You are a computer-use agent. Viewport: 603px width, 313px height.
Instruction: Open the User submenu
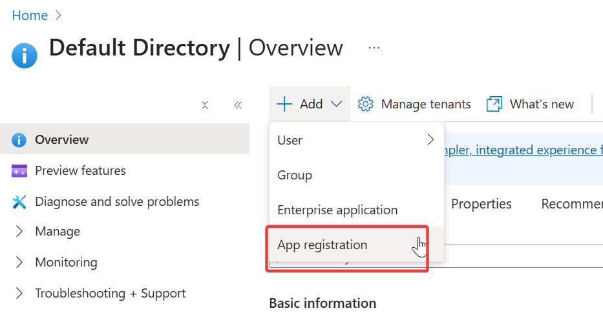(x=356, y=140)
